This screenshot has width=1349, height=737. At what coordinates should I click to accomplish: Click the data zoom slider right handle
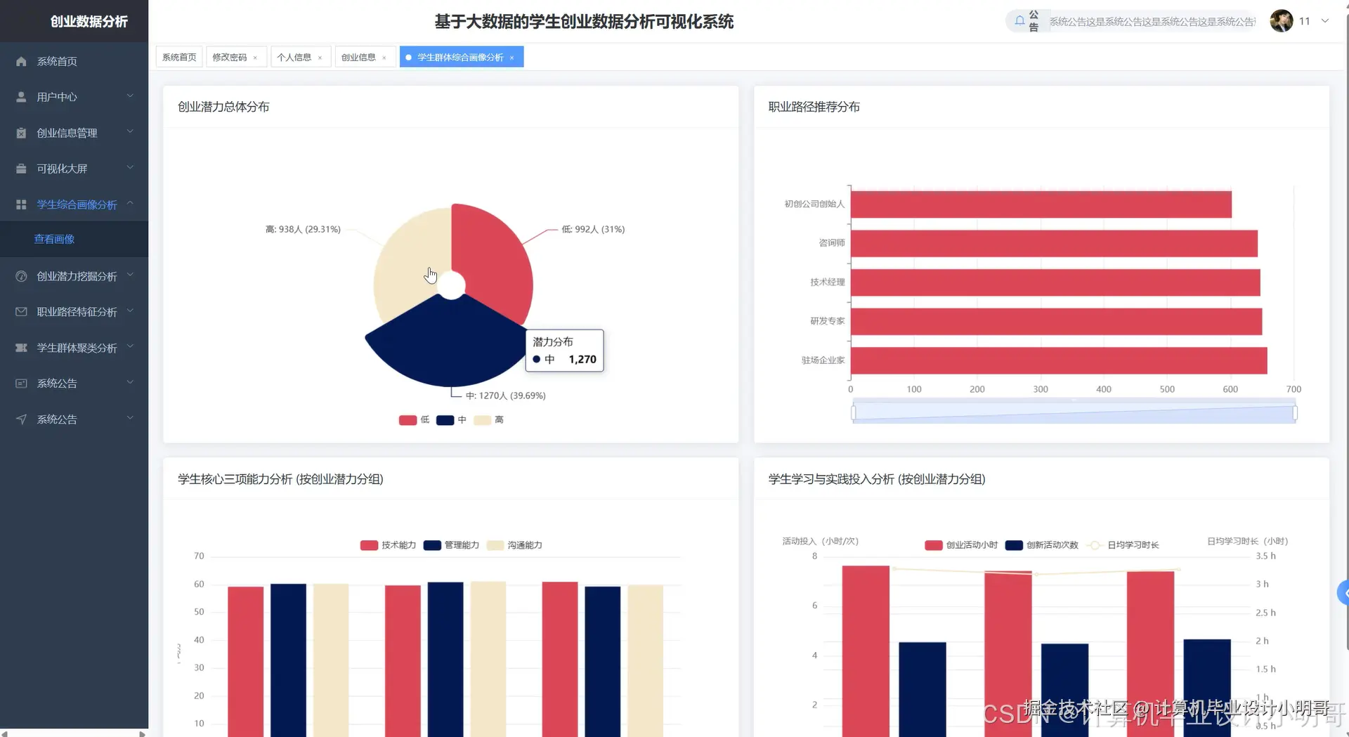[x=1295, y=413]
